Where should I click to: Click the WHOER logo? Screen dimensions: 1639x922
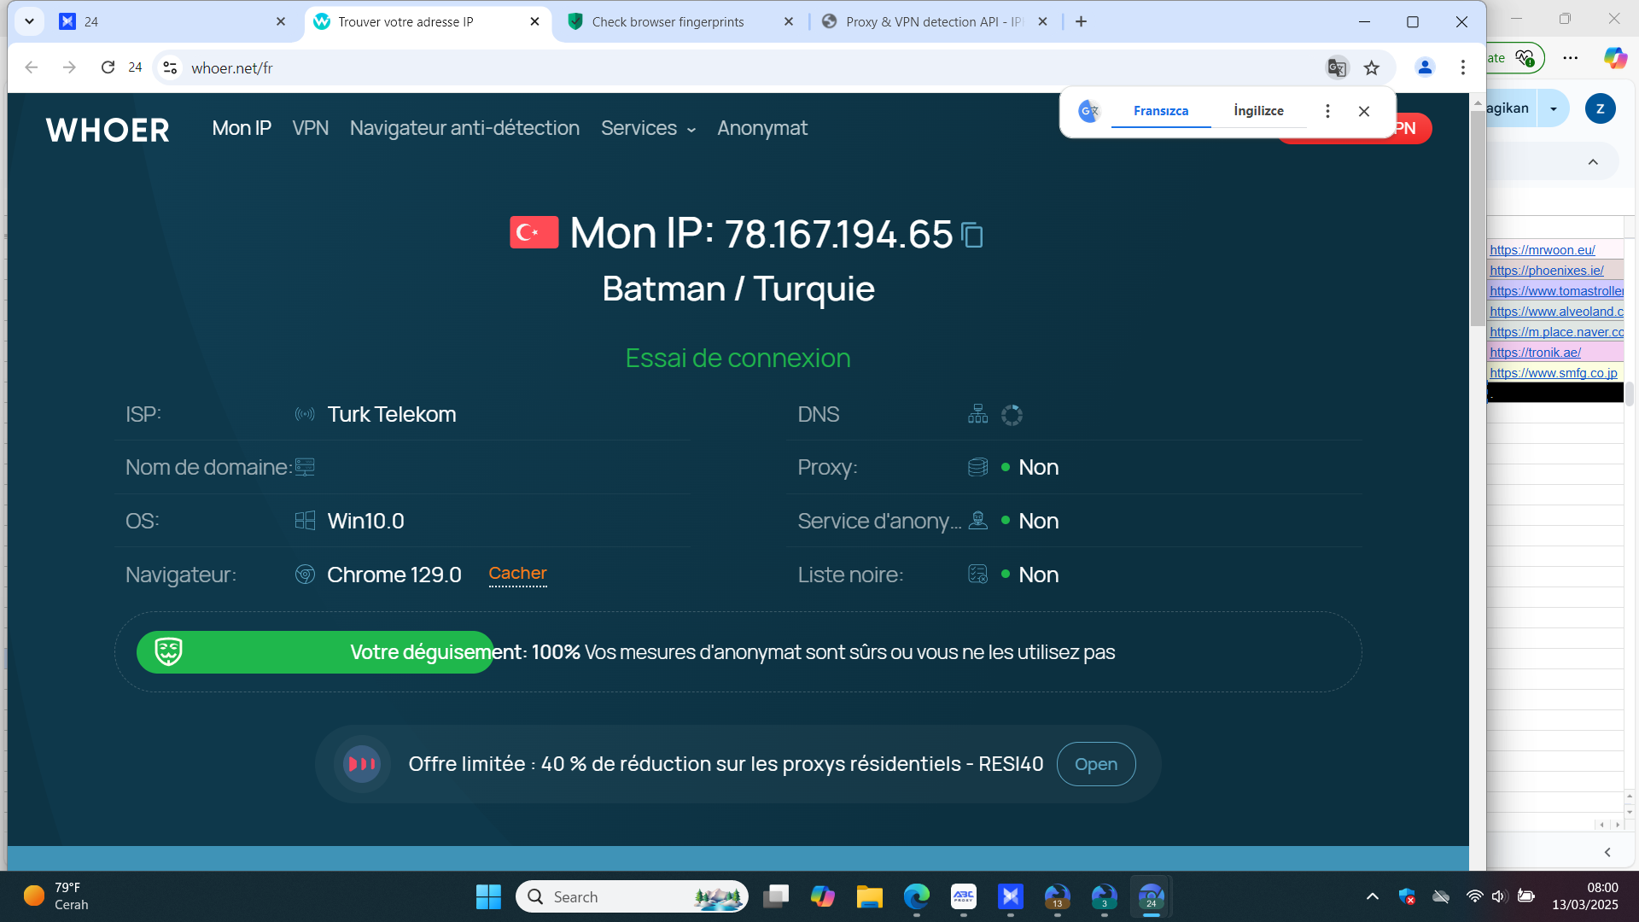(108, 130)
